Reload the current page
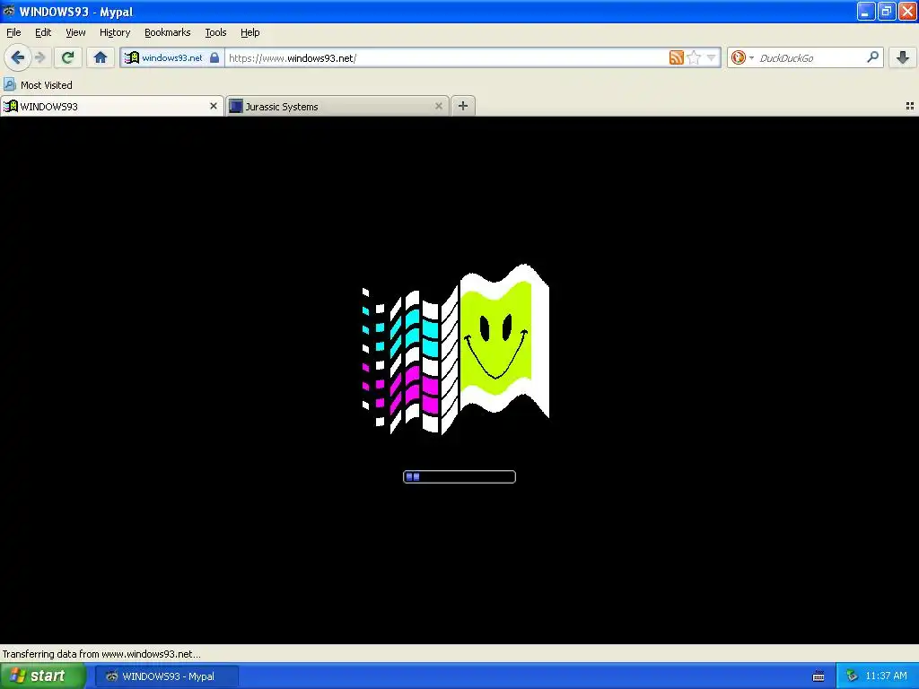 pyautogui.click(x=67, y=57)
